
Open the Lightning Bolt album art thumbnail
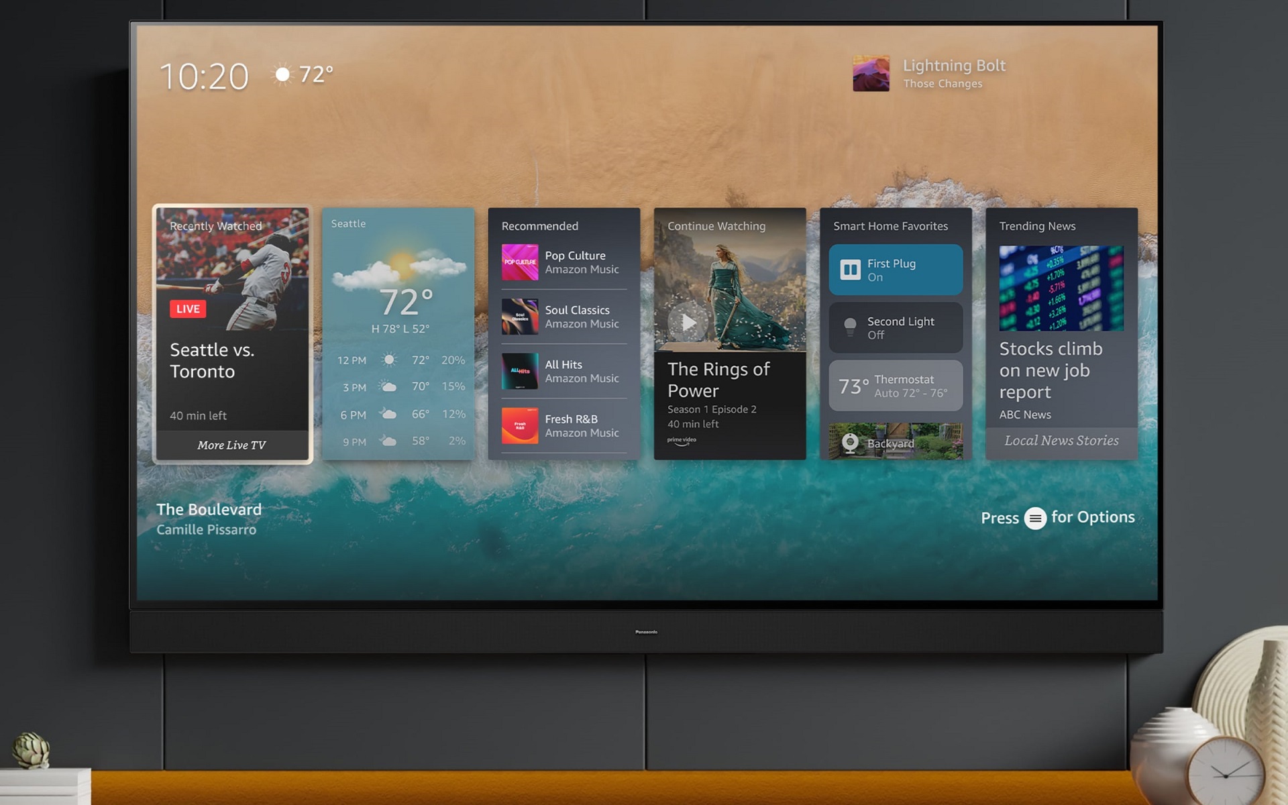pos(871,73)
